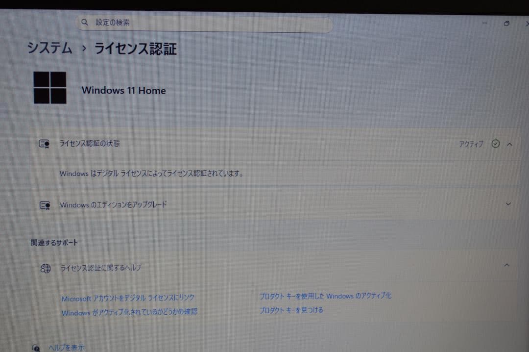
Task: Open プロダクトキーを見つける link
Action: tap(290, 310)
